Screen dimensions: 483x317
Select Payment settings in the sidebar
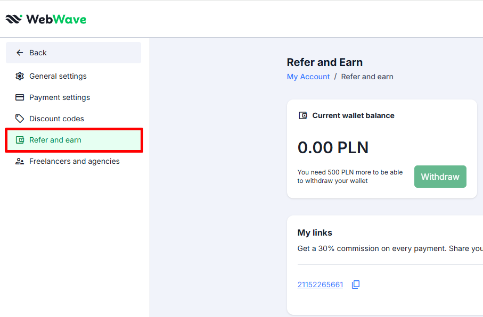60,97
